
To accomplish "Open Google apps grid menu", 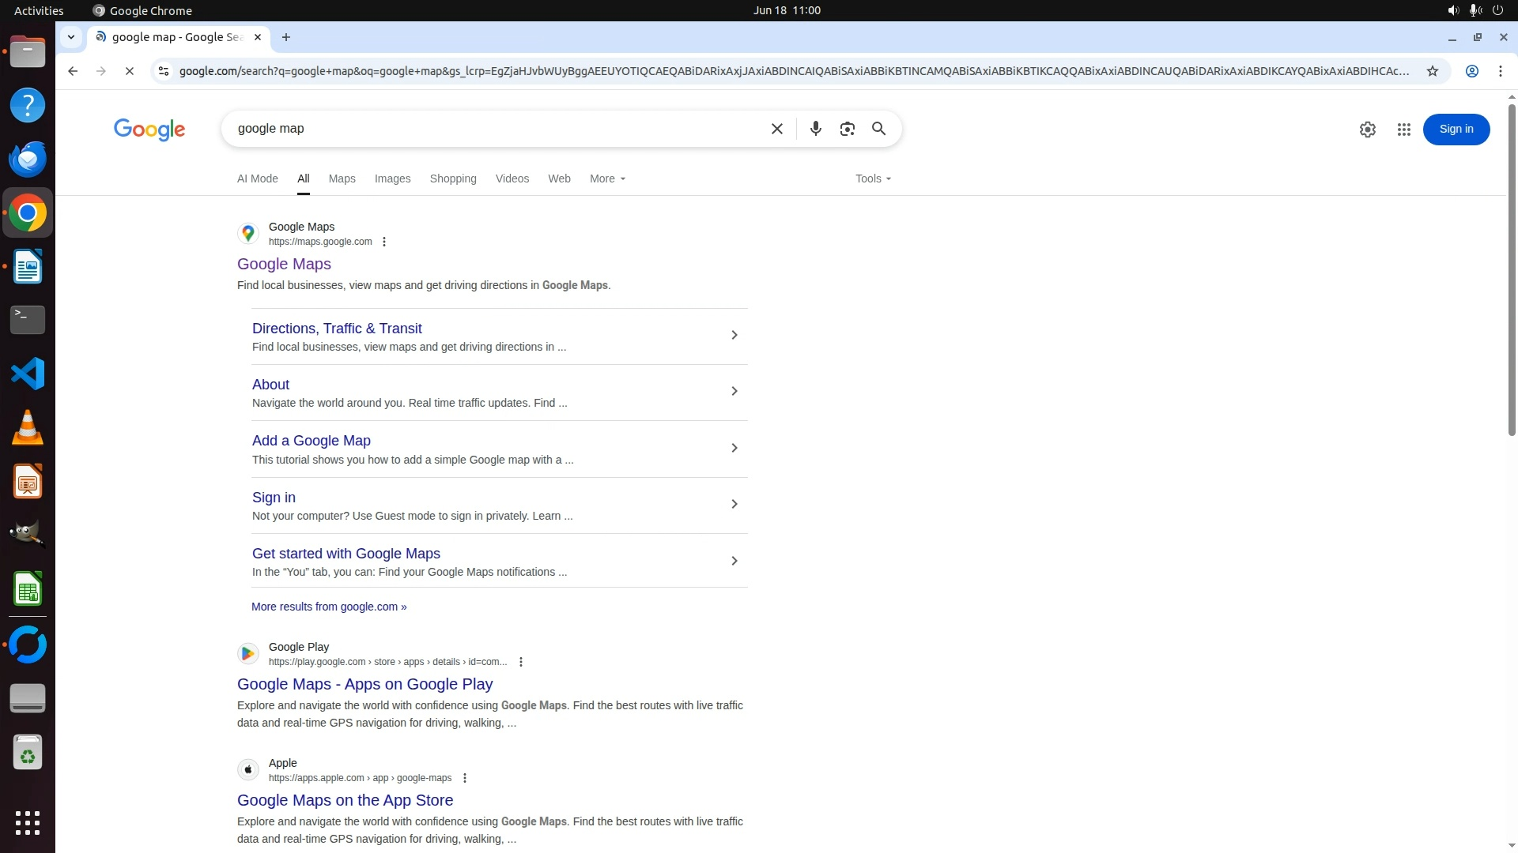I will click(x=1403, y=130).
